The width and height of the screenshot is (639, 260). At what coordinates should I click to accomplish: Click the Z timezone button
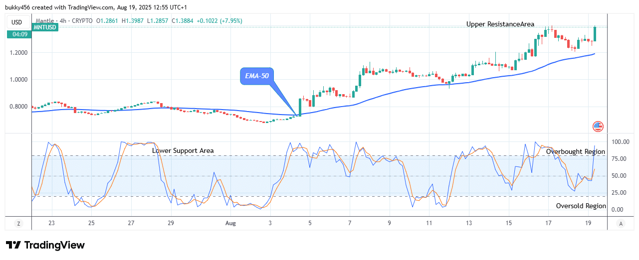coord(18,224)
